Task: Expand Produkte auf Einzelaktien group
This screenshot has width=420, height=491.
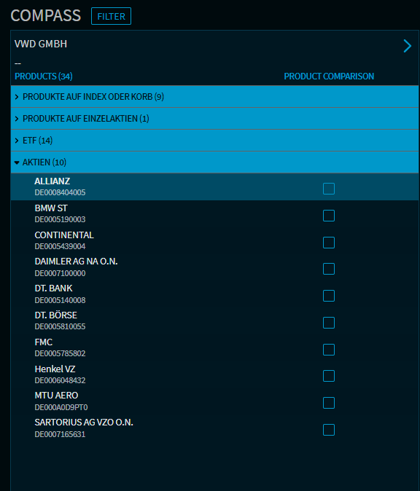Action: 214,119
